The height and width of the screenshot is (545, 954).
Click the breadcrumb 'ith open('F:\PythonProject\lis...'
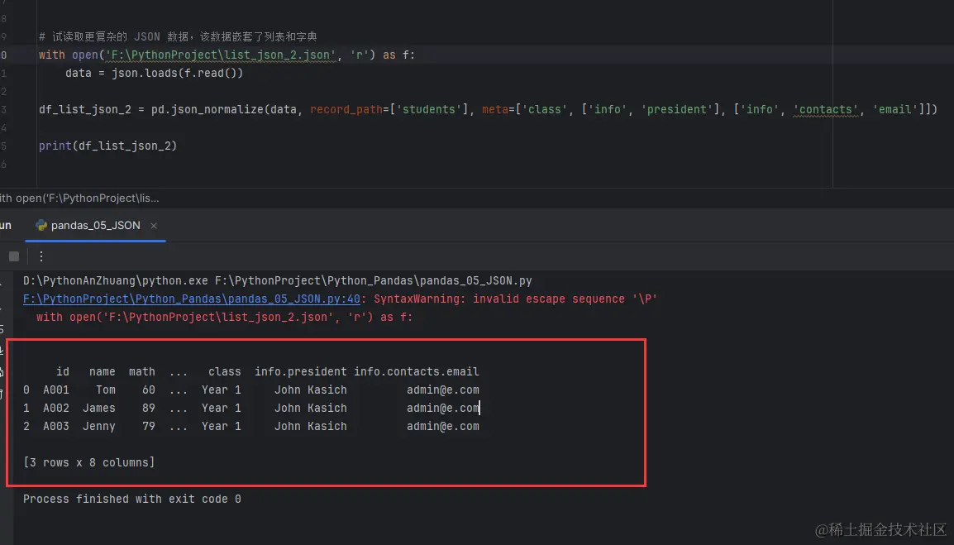click(79, 198)
